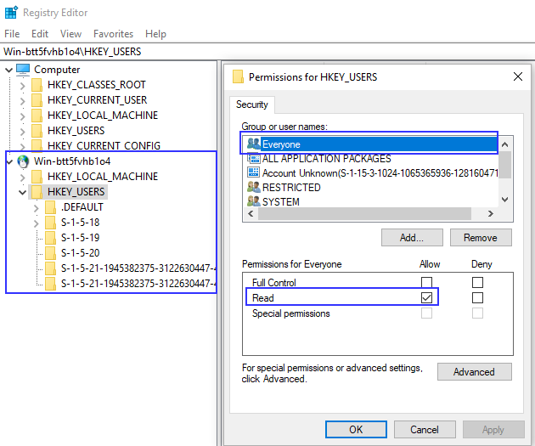535x446 pixels.
Task: Click the HKEY_CLASSES_ROOT folder icon
Action: click(x=37, y=85)
